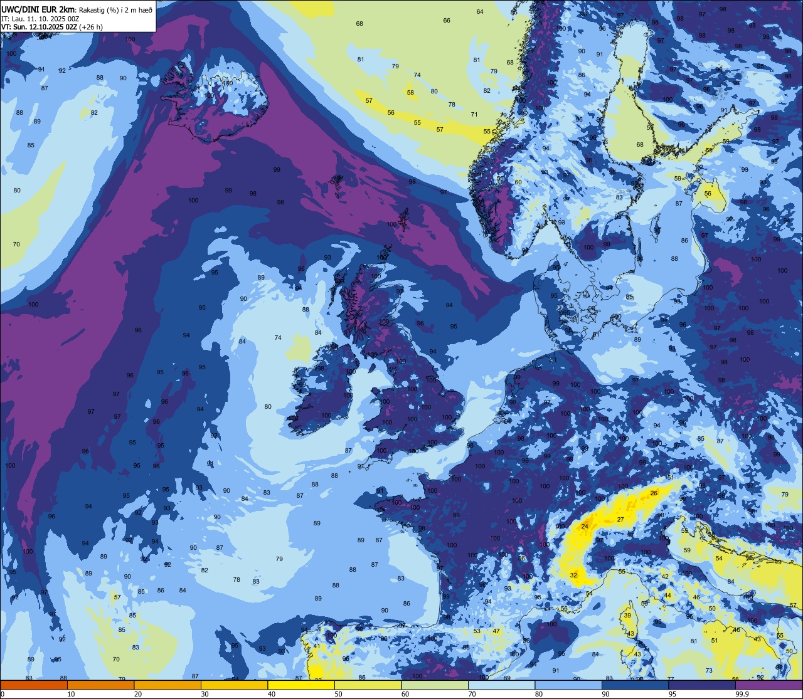Click the humidity value '26' on the yellow band
This screenshot has width=803, height=699.
click(x=654, y=493)
